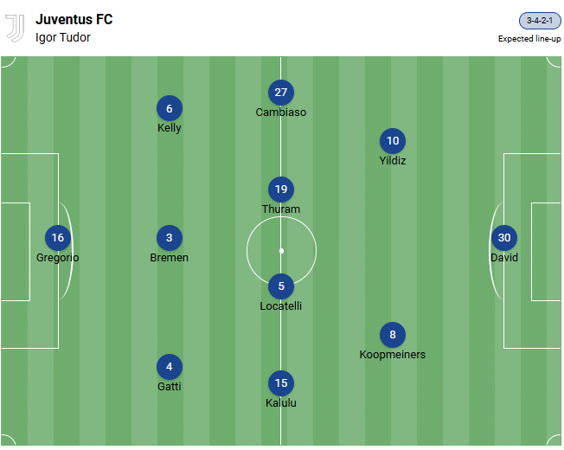Click the 3-4-2-1 formation badge
The image size is (564, 450).
coord(540,21)
